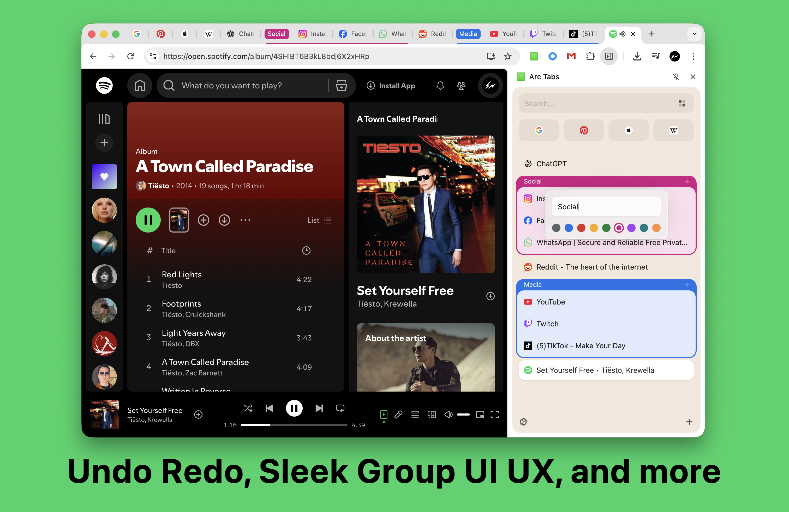Open List view dropdown
Image resolution: width=789 pixels, height=512 pixels.
click(320, 220)
